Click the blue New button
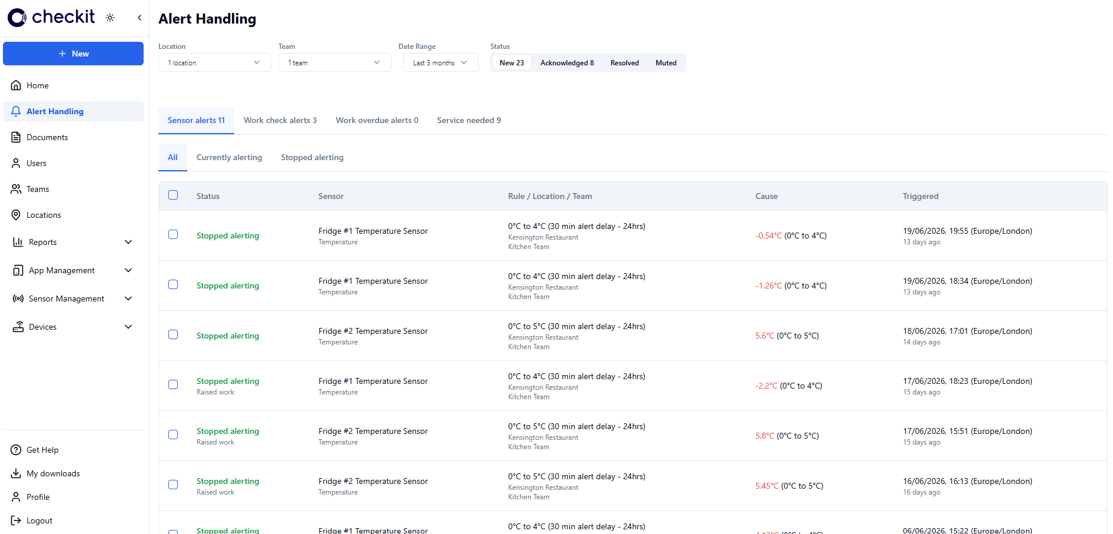Viewport: 1113px width, 534px height. [73, 54]
